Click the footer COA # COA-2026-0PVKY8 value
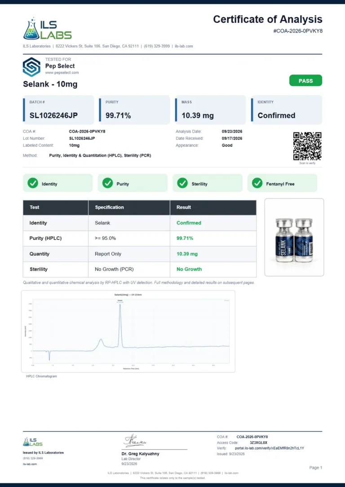The width and height of the screenshot is (345, 487). point(252,437)
